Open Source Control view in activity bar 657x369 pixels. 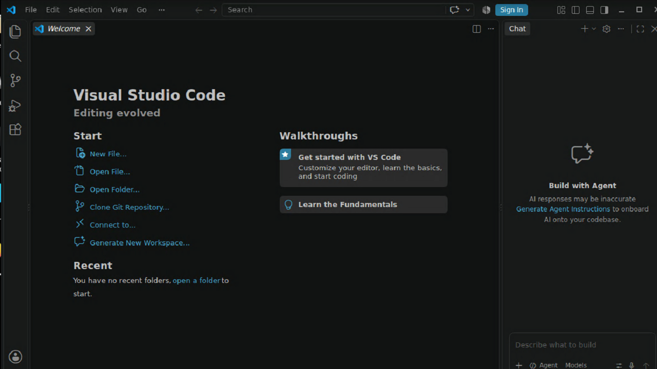15,80
